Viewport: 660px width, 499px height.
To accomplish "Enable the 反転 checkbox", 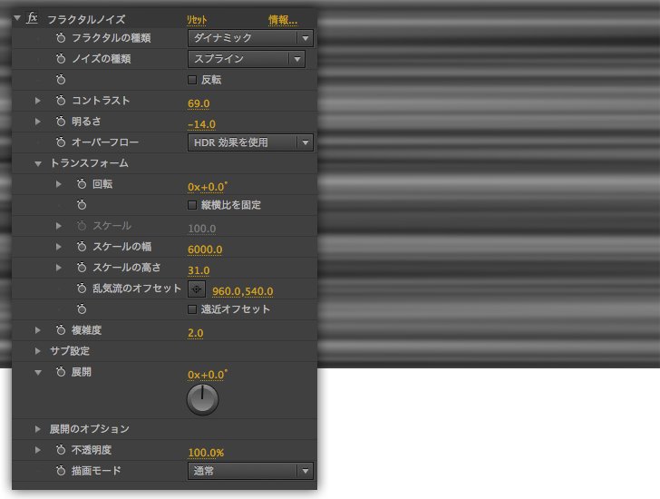I will coord(192,80).
